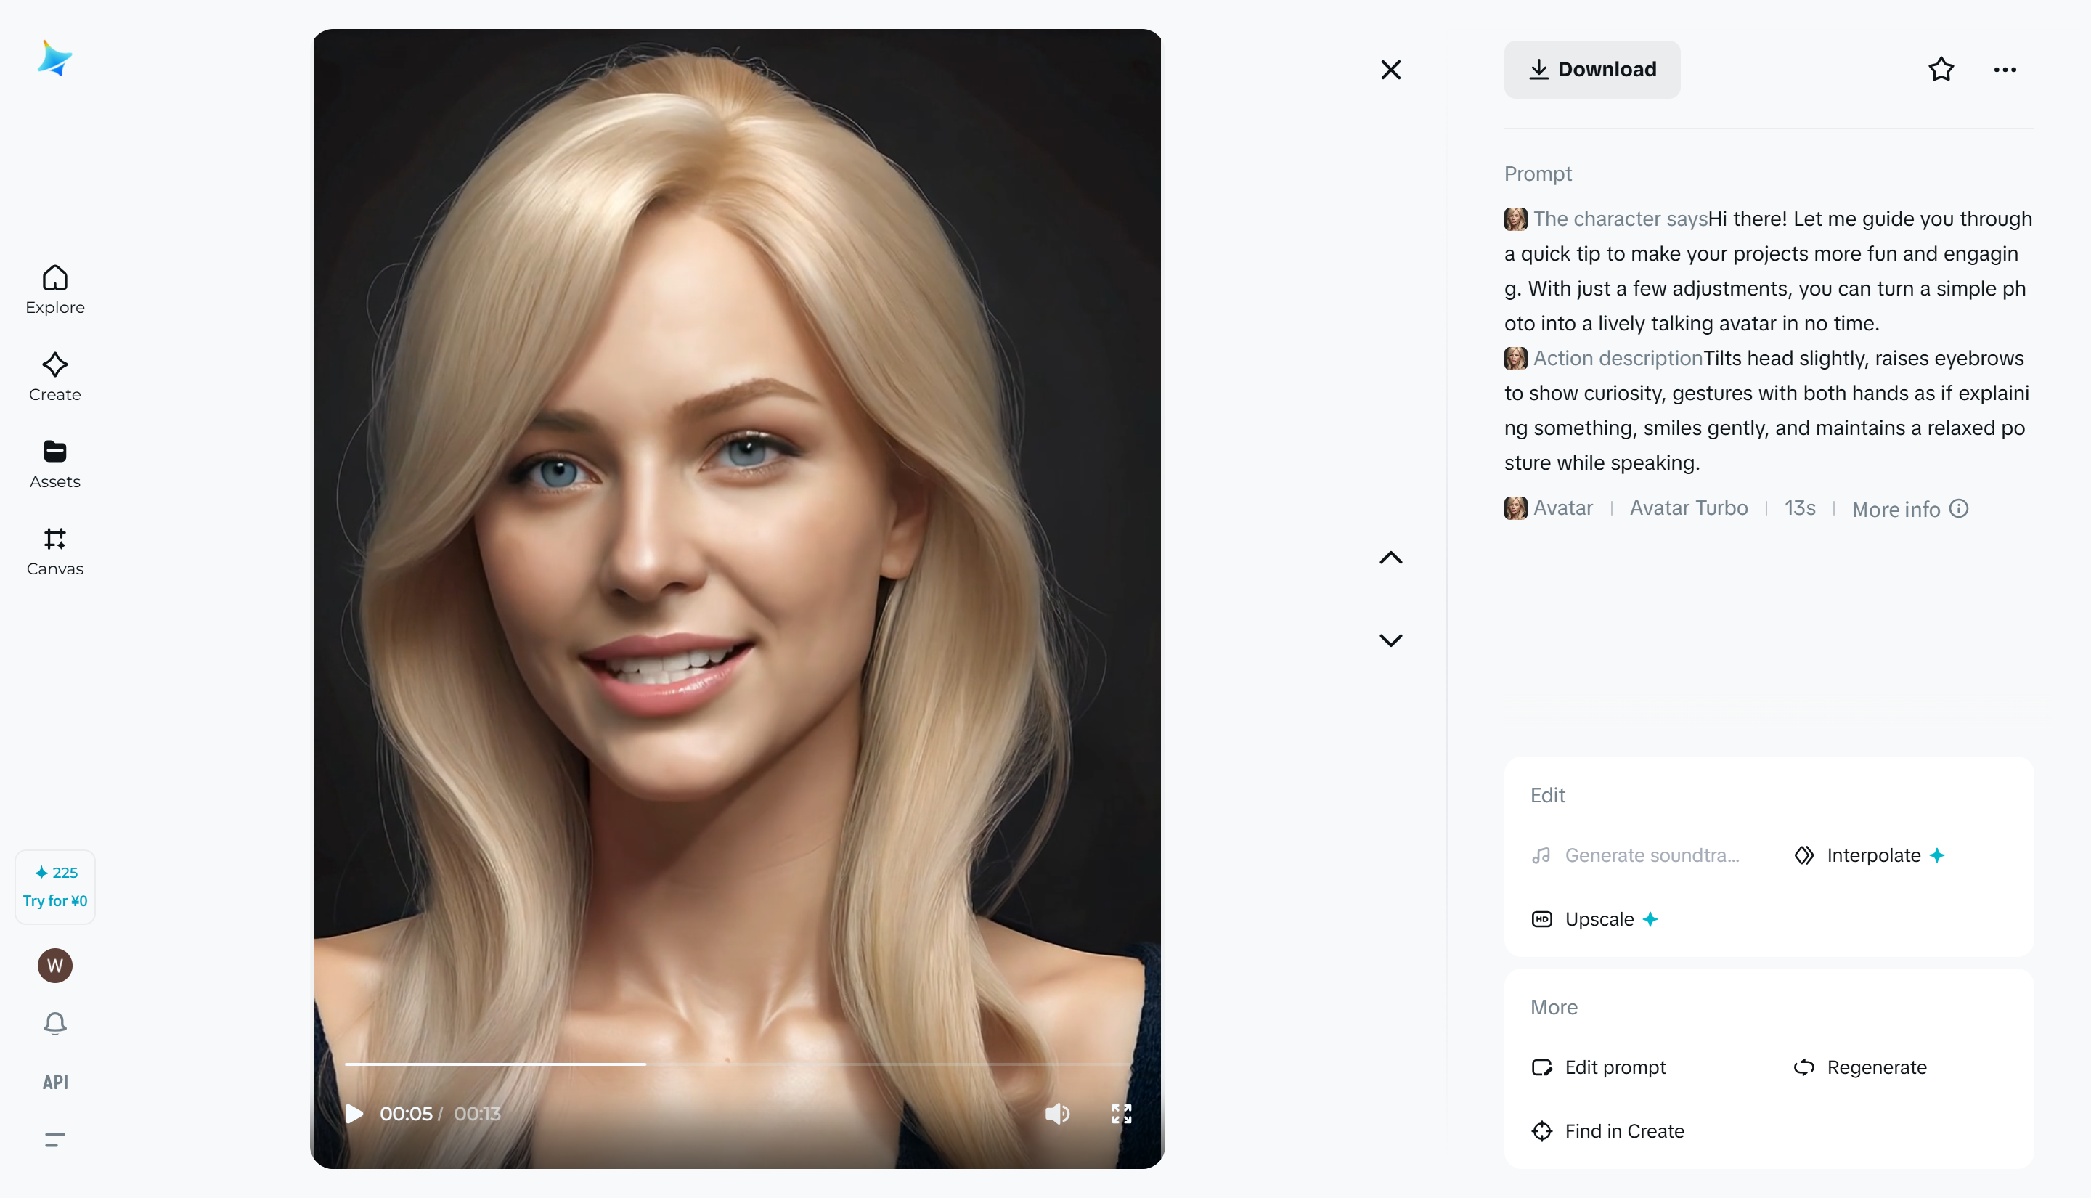Open the API section
This screenshot has height=1198, width=2091.
54,1081
